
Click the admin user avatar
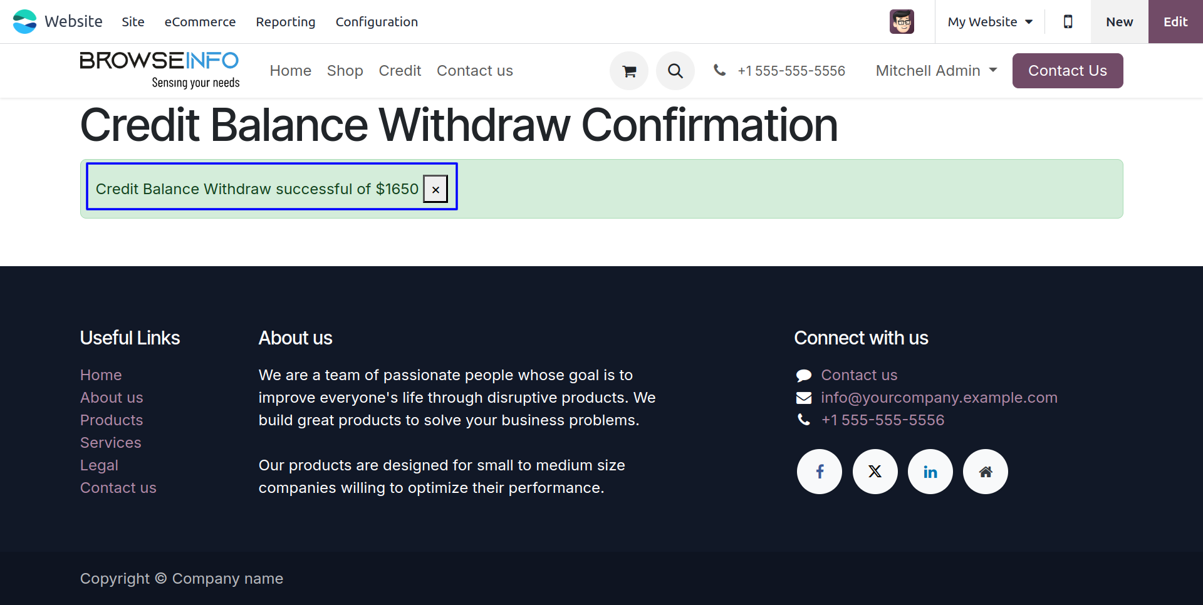click(902, 22)
